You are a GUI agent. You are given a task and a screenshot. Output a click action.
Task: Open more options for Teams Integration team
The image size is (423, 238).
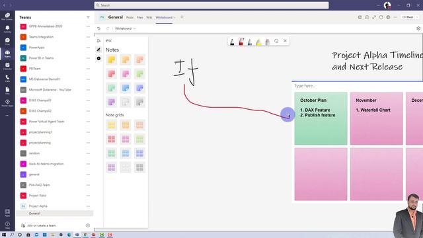pos(88,37)
